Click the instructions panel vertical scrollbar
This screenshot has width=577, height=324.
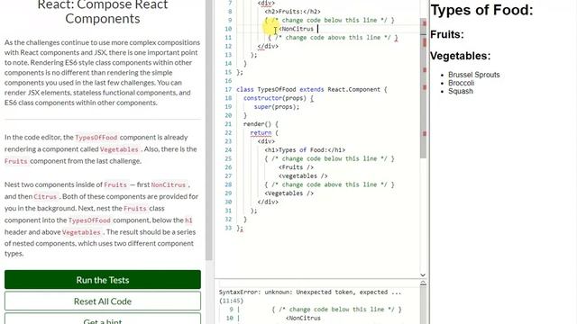208,130
